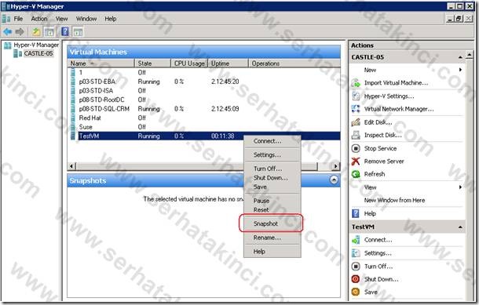Open the Window menu
This screenshot has height=305, width=479.
pyautogui.click(x=86, y=19)
